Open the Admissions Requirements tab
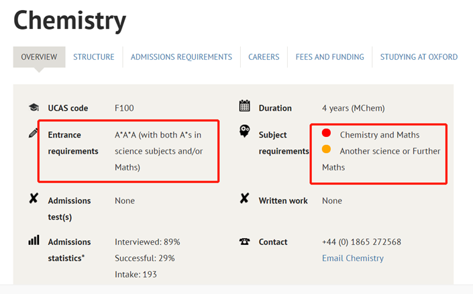 (181, 57)
